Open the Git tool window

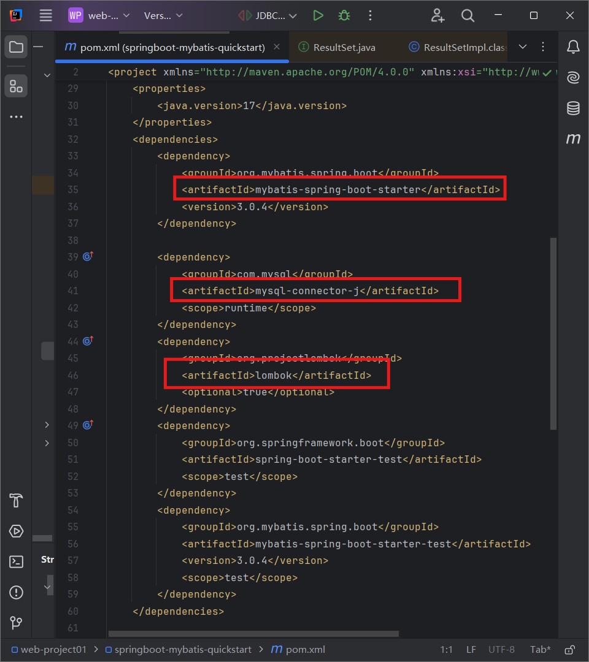[16, 622]
